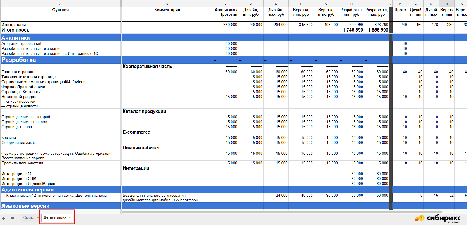Select the Корзина cell
The image size is (467, 225).
pos(60,137)
